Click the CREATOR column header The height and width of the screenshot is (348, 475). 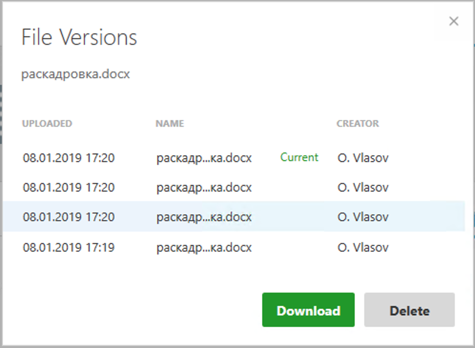[358, 124]
